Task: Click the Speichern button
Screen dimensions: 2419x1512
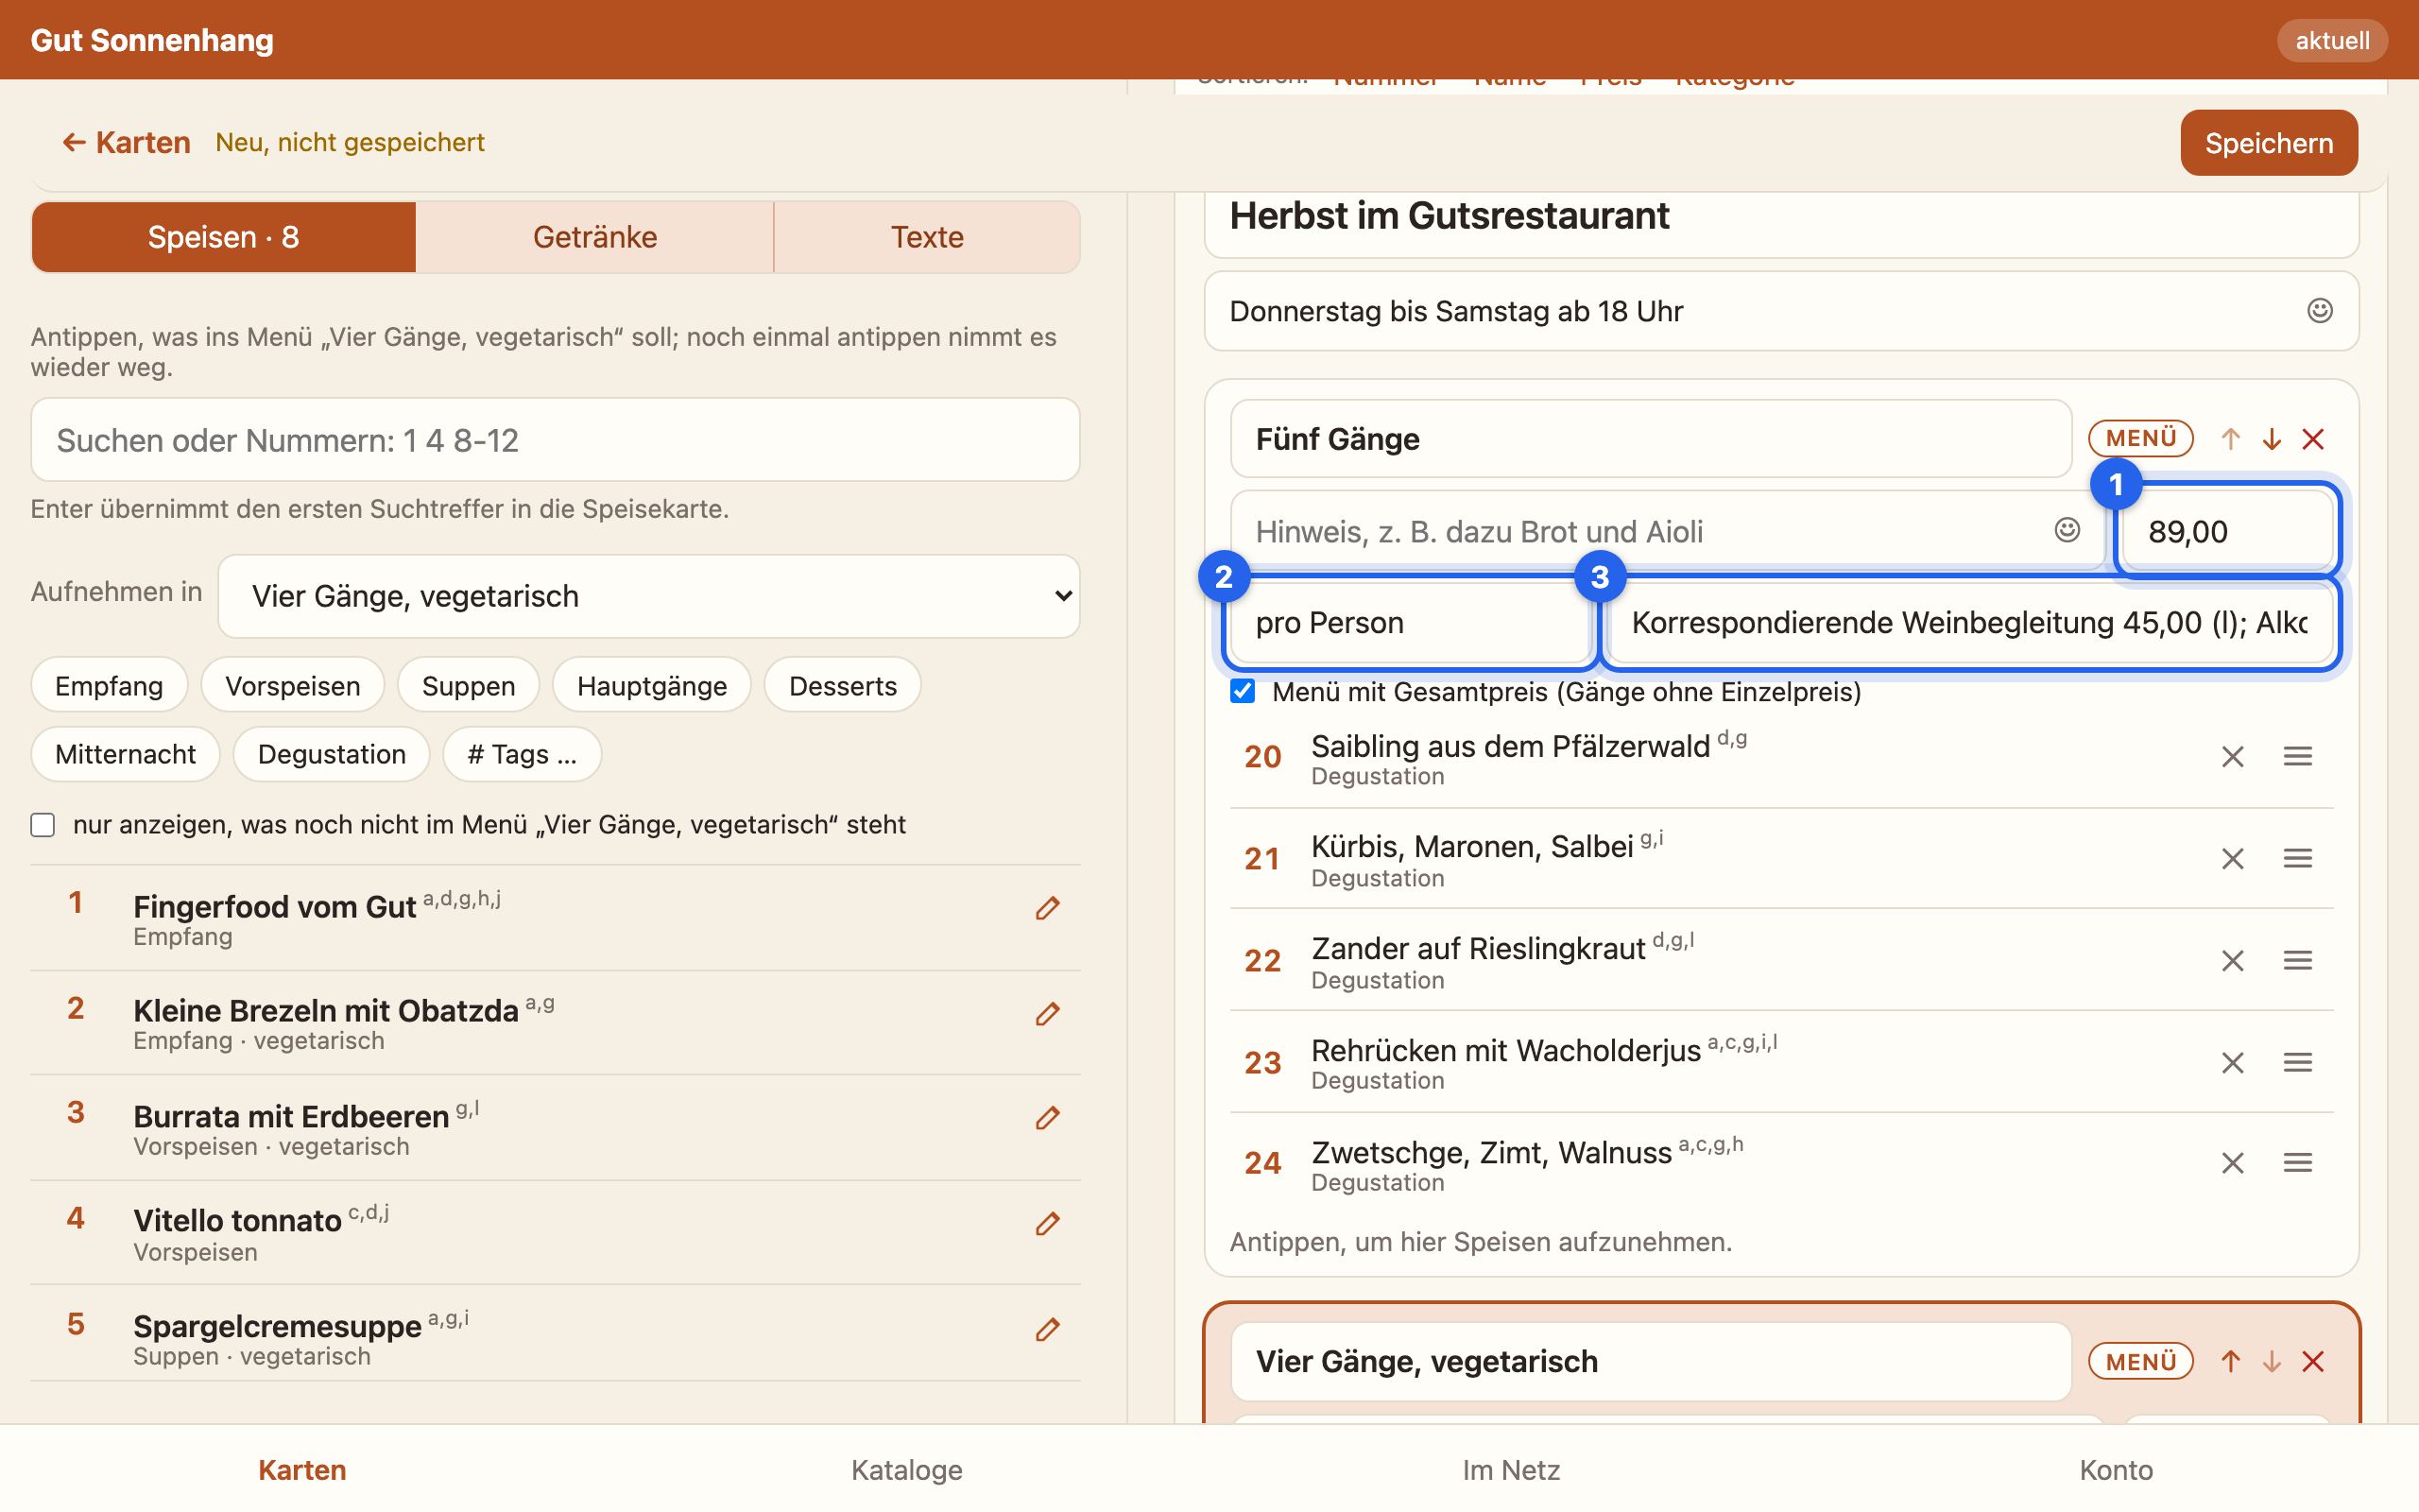Action: 2269,143
